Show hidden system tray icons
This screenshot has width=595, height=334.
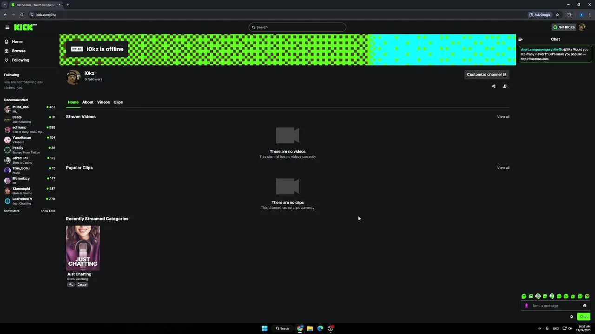pos(540,328)
